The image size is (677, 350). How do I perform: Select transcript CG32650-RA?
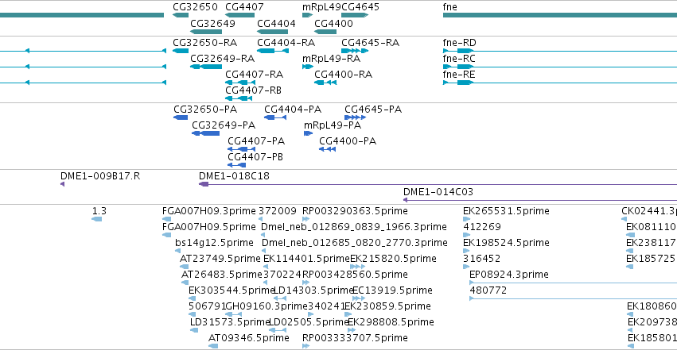point(205,43)
